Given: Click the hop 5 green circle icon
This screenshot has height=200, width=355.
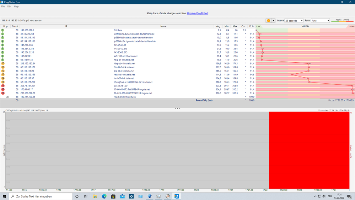Looking at the screenshot, I should (3, 45).
